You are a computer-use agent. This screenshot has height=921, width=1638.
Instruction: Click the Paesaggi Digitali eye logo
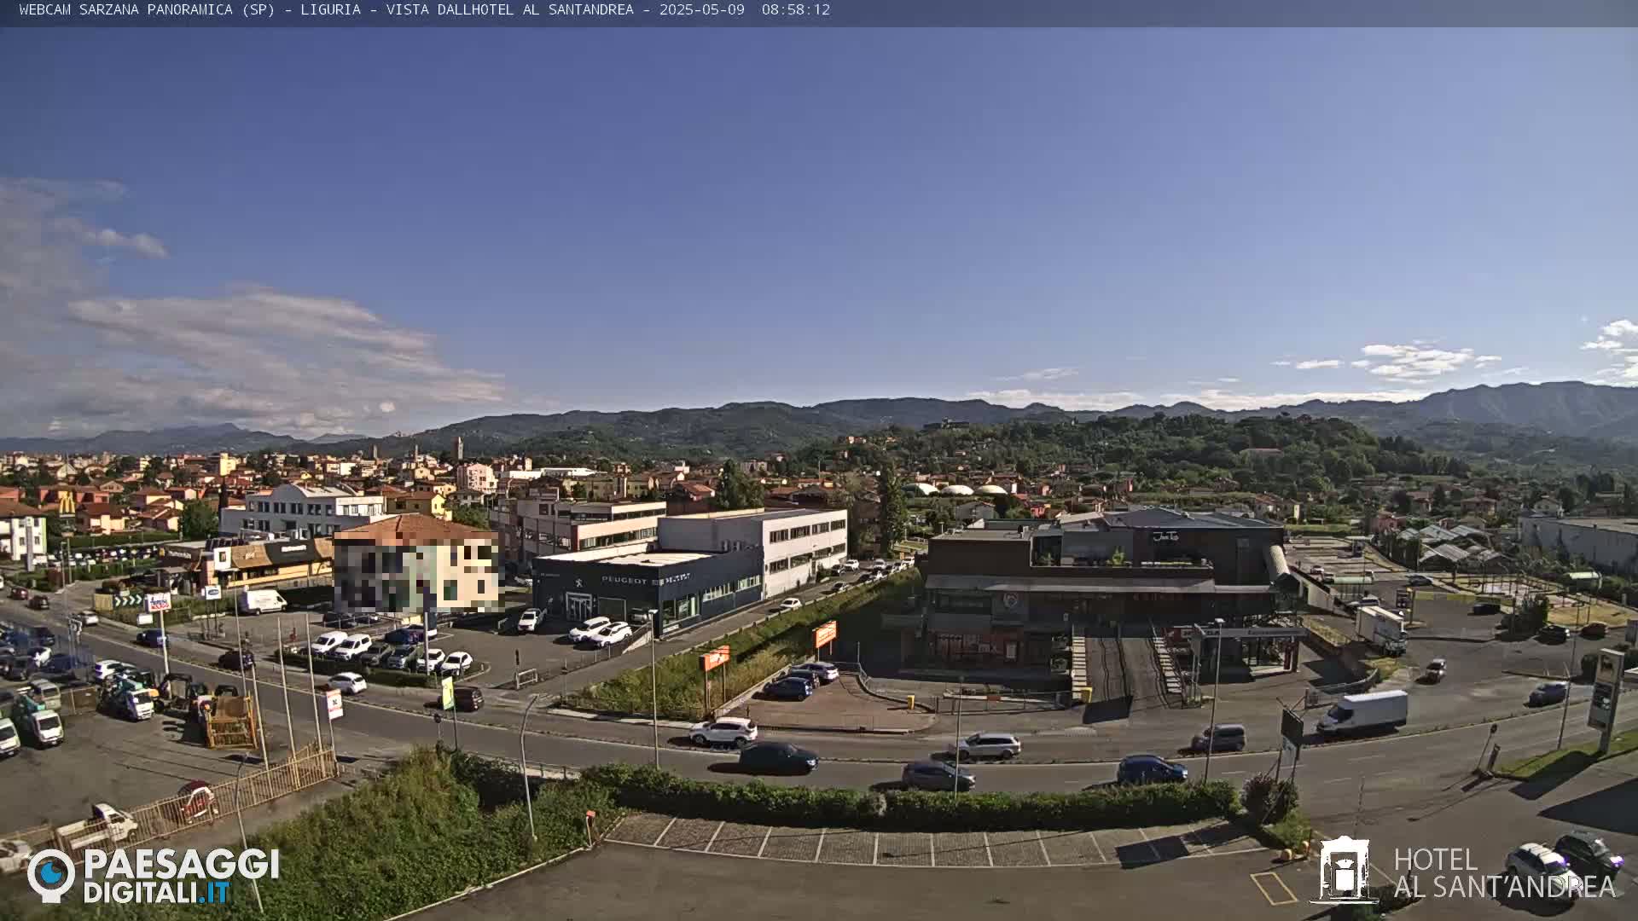50,875
